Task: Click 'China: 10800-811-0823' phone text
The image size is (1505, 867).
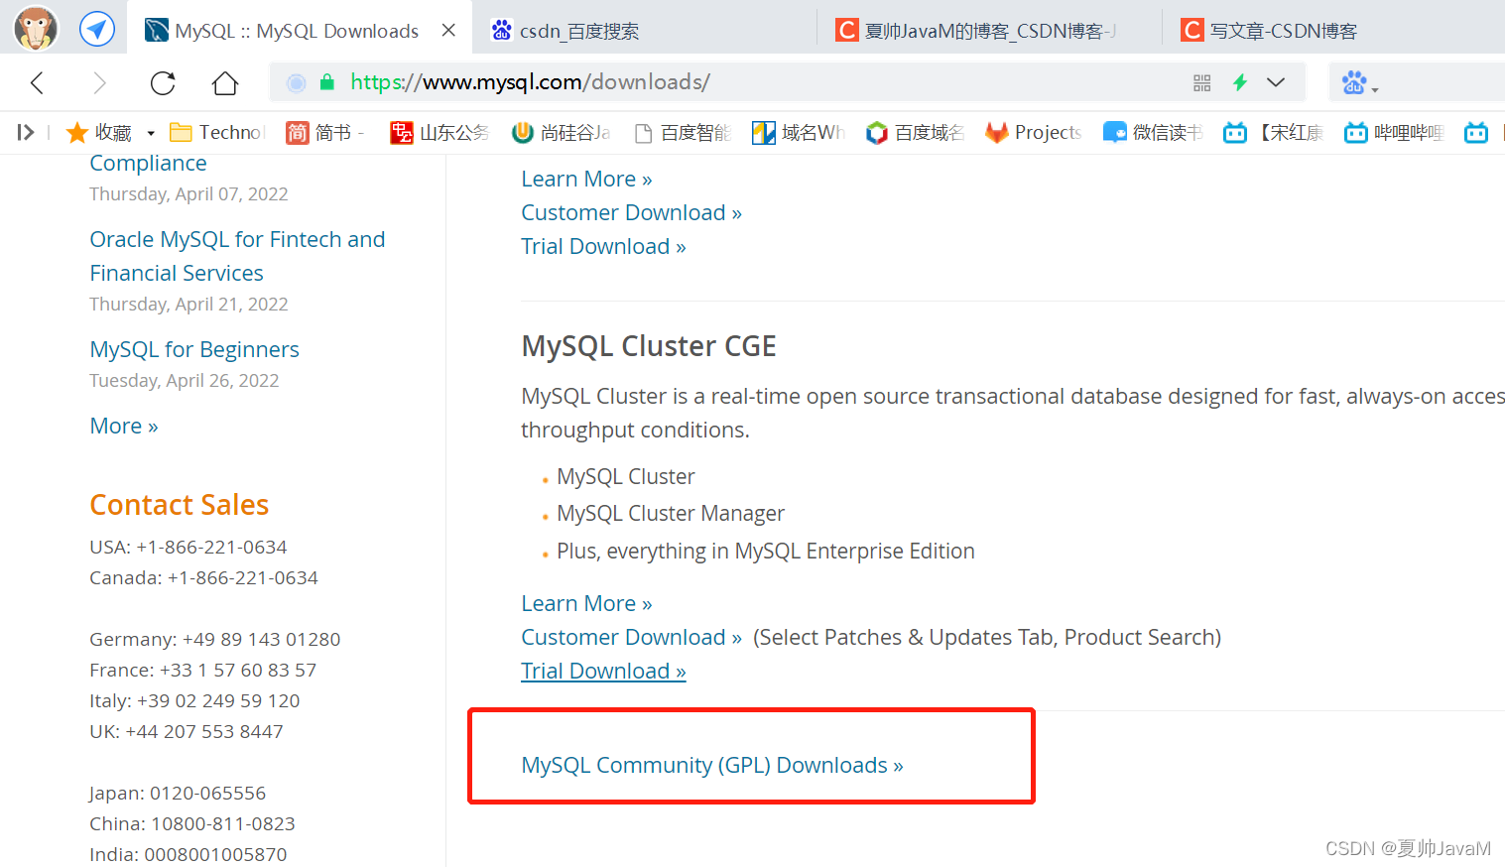Action: click(x=192, y=823)
